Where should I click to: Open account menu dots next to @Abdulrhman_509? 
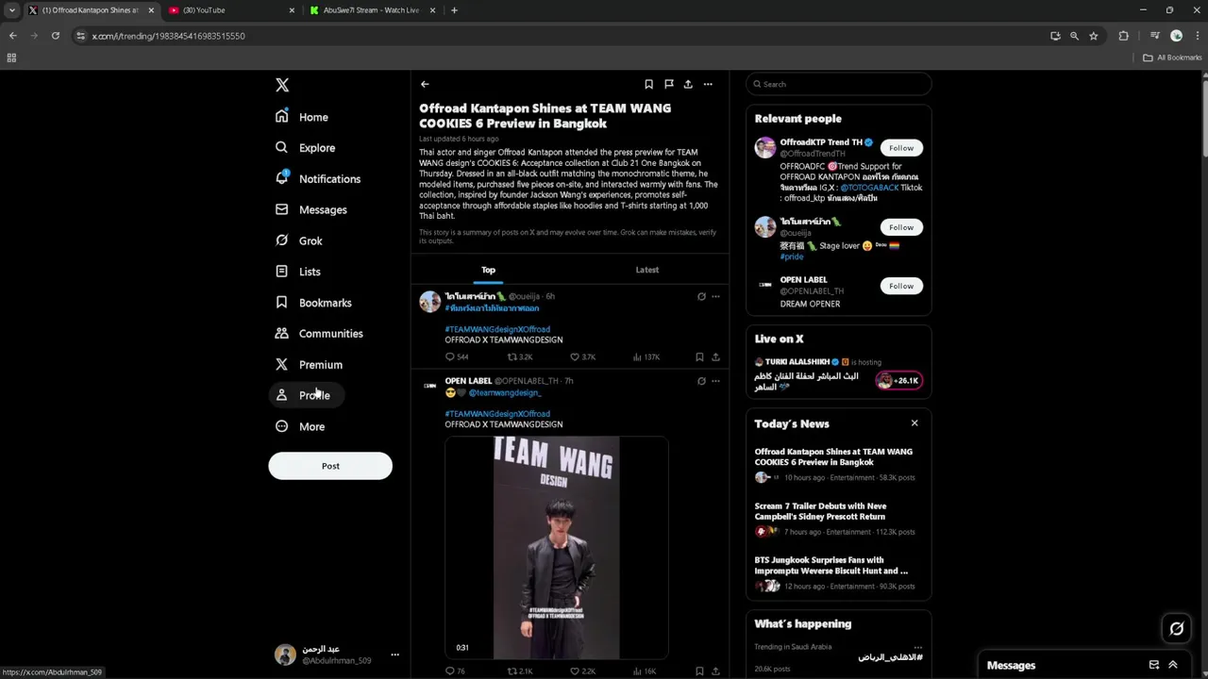tap(394, 654)
